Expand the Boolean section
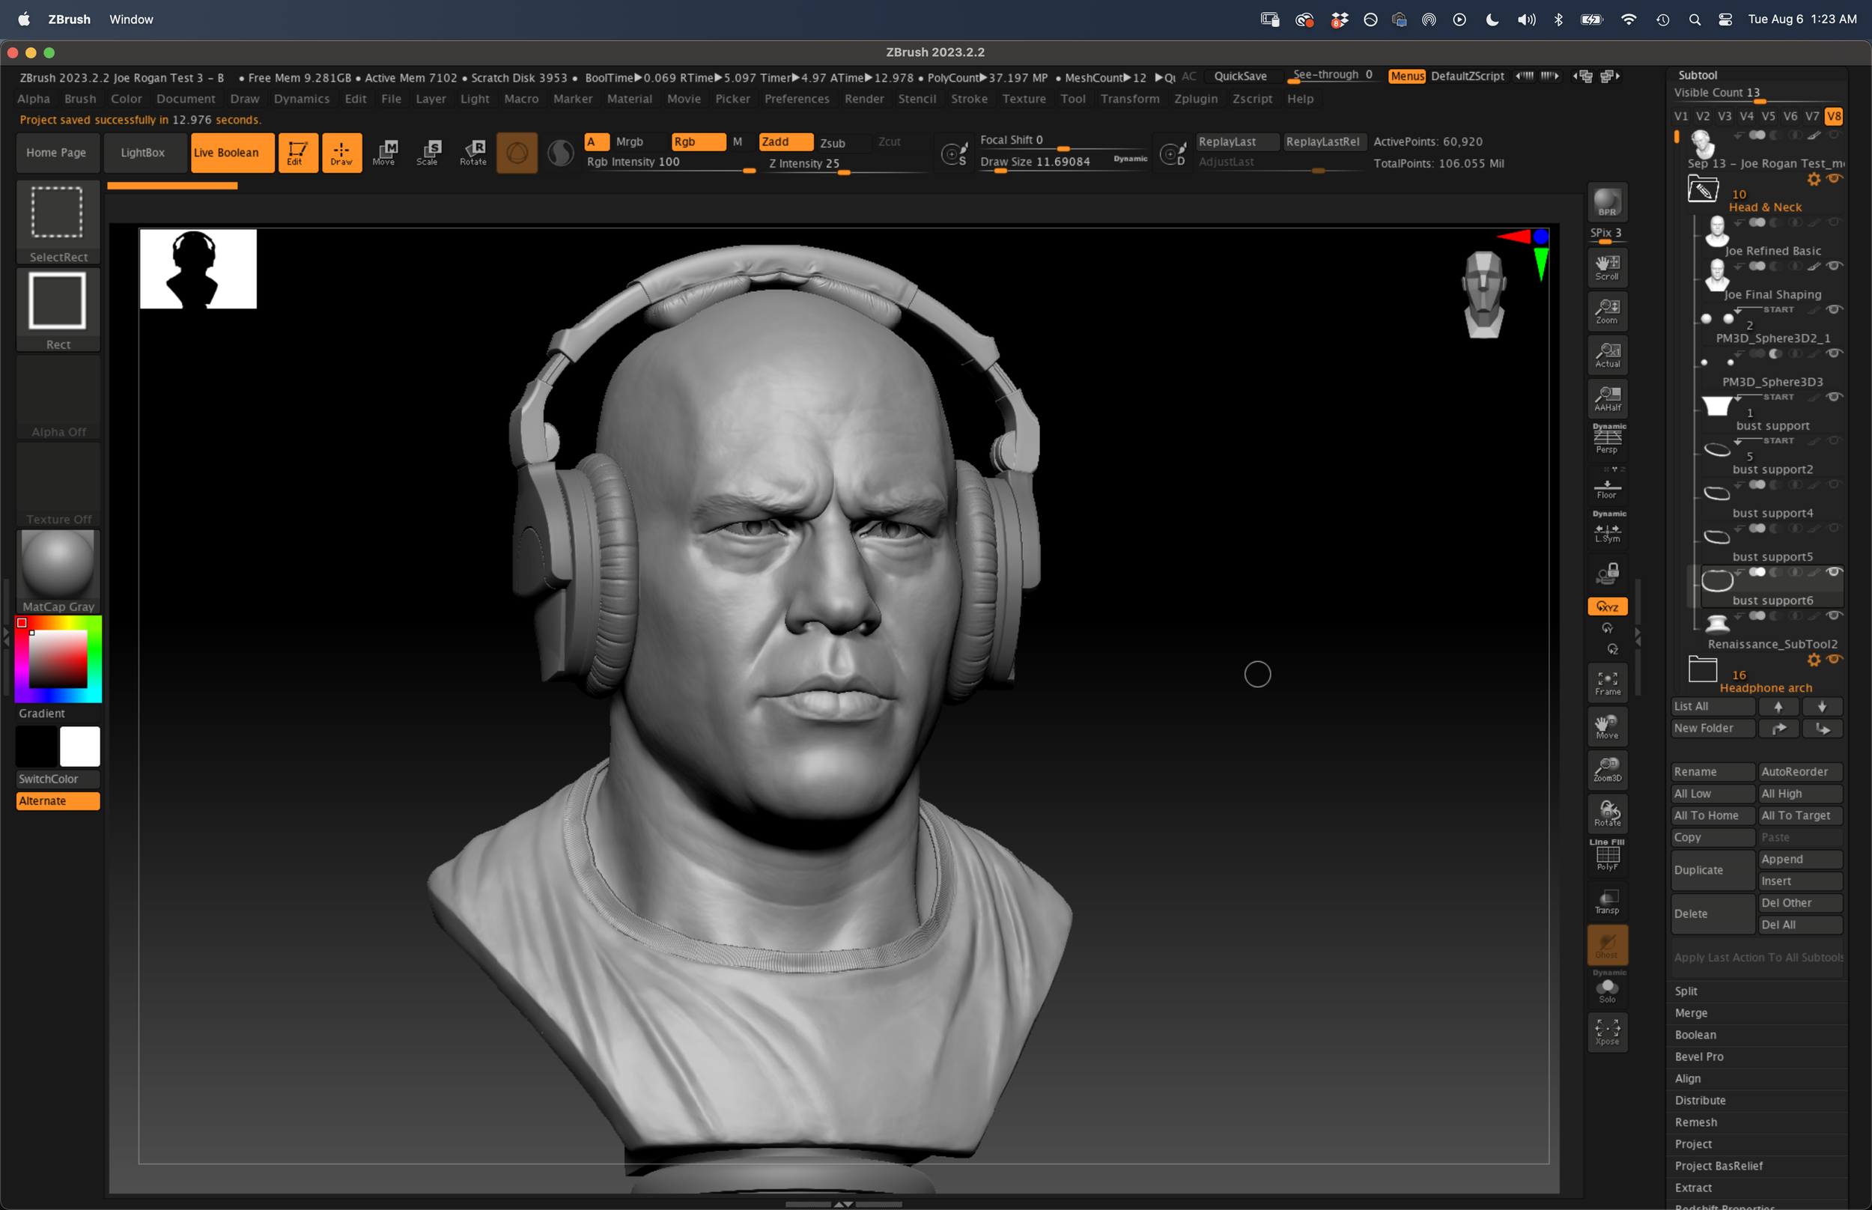 (x=1695, y=1035)
